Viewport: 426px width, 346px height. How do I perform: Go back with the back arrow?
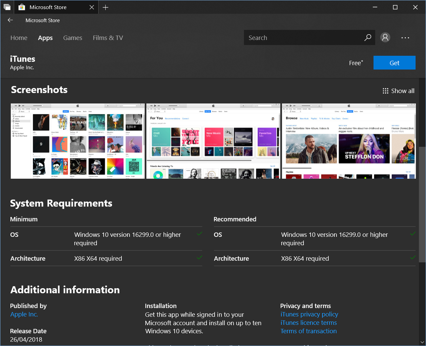click(10, 20)
